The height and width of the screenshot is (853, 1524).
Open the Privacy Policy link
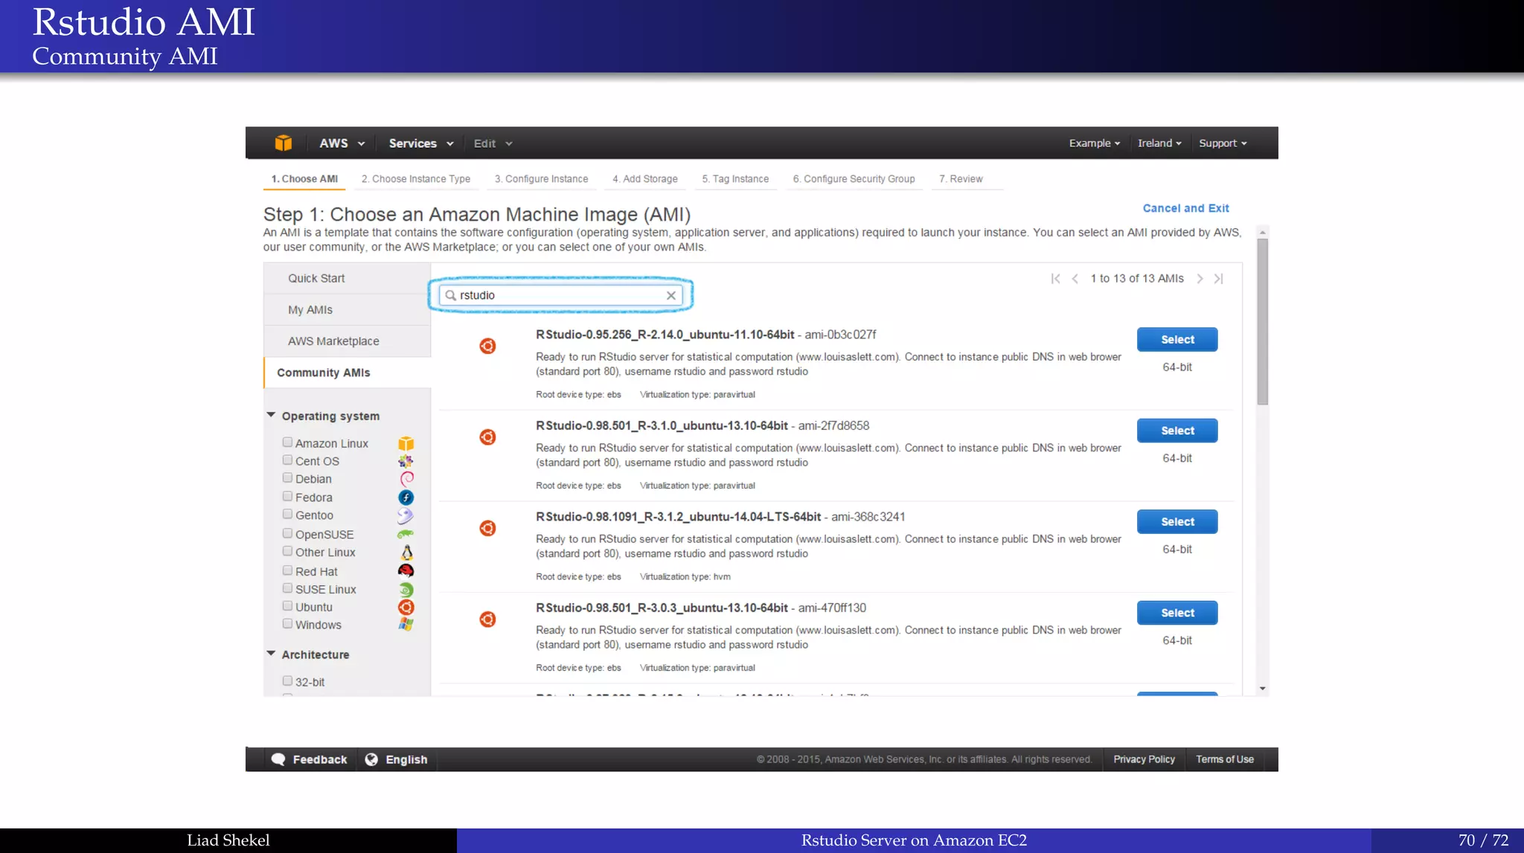click(1144, 759)
